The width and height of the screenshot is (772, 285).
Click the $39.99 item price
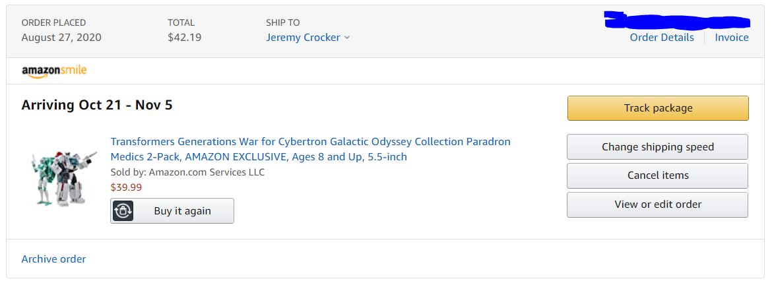126,187
